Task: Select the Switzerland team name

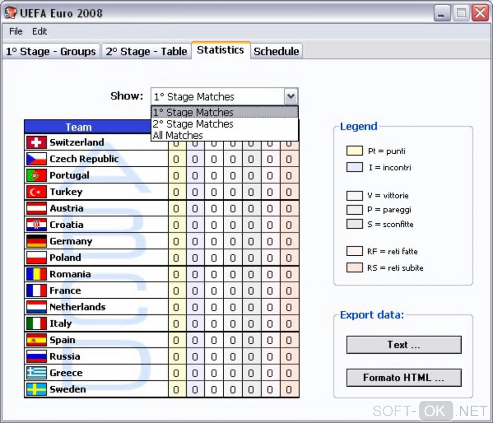Action: point(77,142)
